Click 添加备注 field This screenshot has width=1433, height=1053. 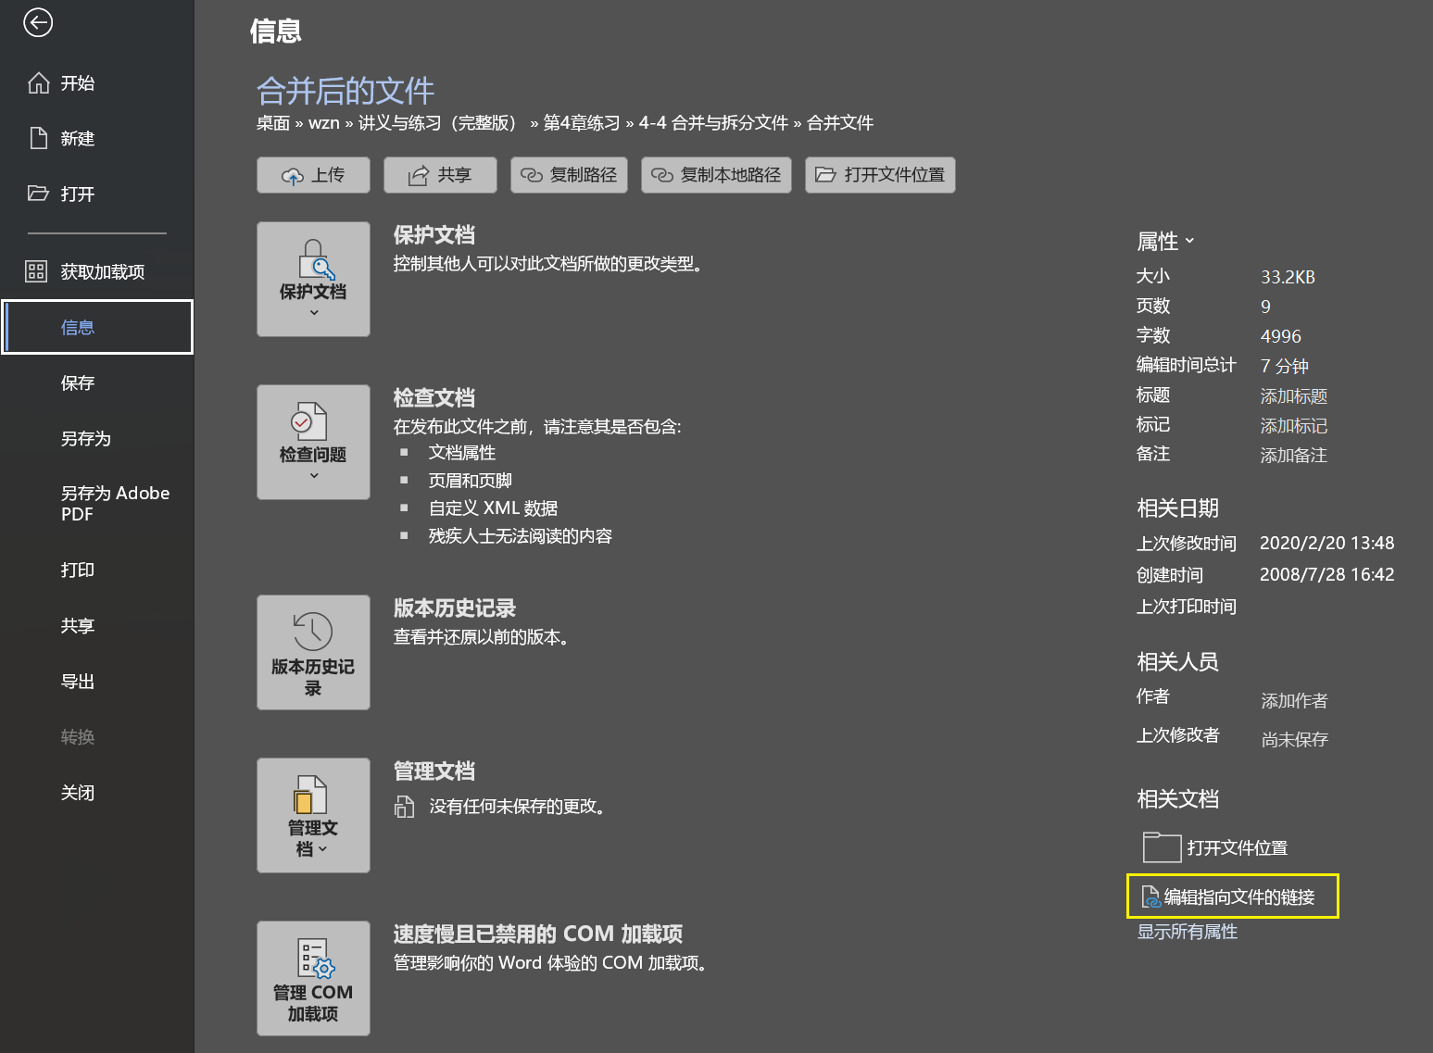coord(1294,456)
